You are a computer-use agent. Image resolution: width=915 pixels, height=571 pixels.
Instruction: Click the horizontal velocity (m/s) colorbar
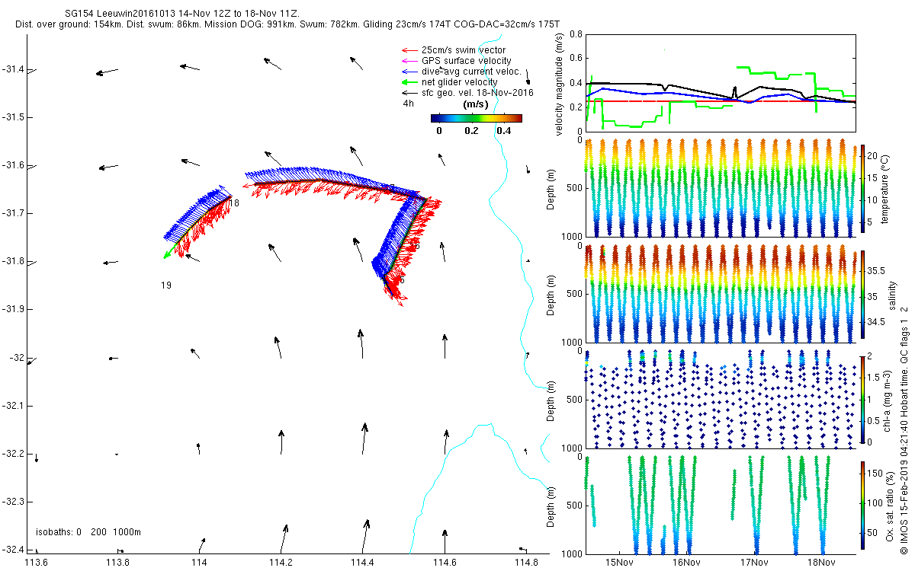pos(476,118)
